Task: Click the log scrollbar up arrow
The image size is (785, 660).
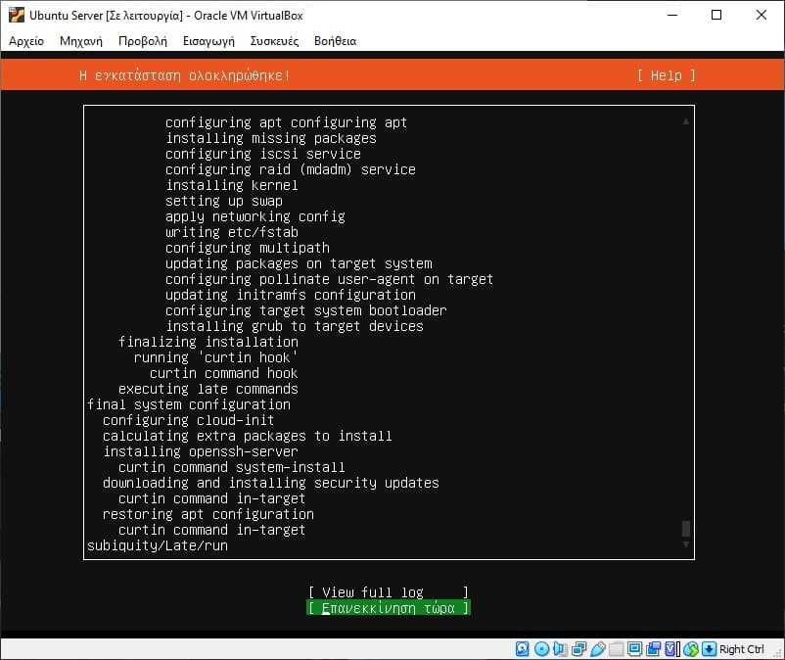Action: tap(686, 121)
